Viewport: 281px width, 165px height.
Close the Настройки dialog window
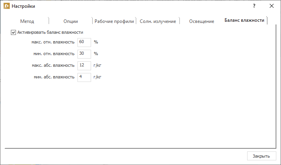click(272, 6)
